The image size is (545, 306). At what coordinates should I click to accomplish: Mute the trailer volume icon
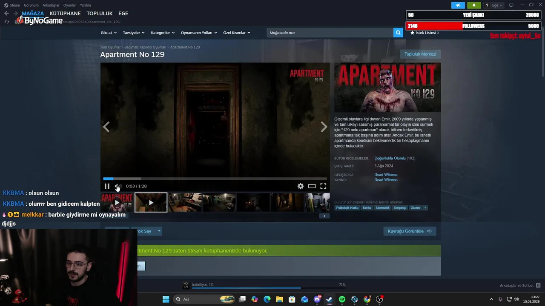(118, 186)
